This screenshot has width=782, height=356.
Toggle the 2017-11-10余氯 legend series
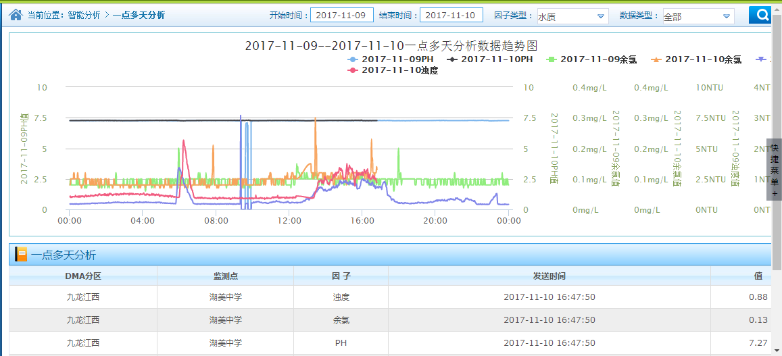[x=696, y=59]
